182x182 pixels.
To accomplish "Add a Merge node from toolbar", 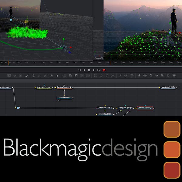I will tap(64, 76).
